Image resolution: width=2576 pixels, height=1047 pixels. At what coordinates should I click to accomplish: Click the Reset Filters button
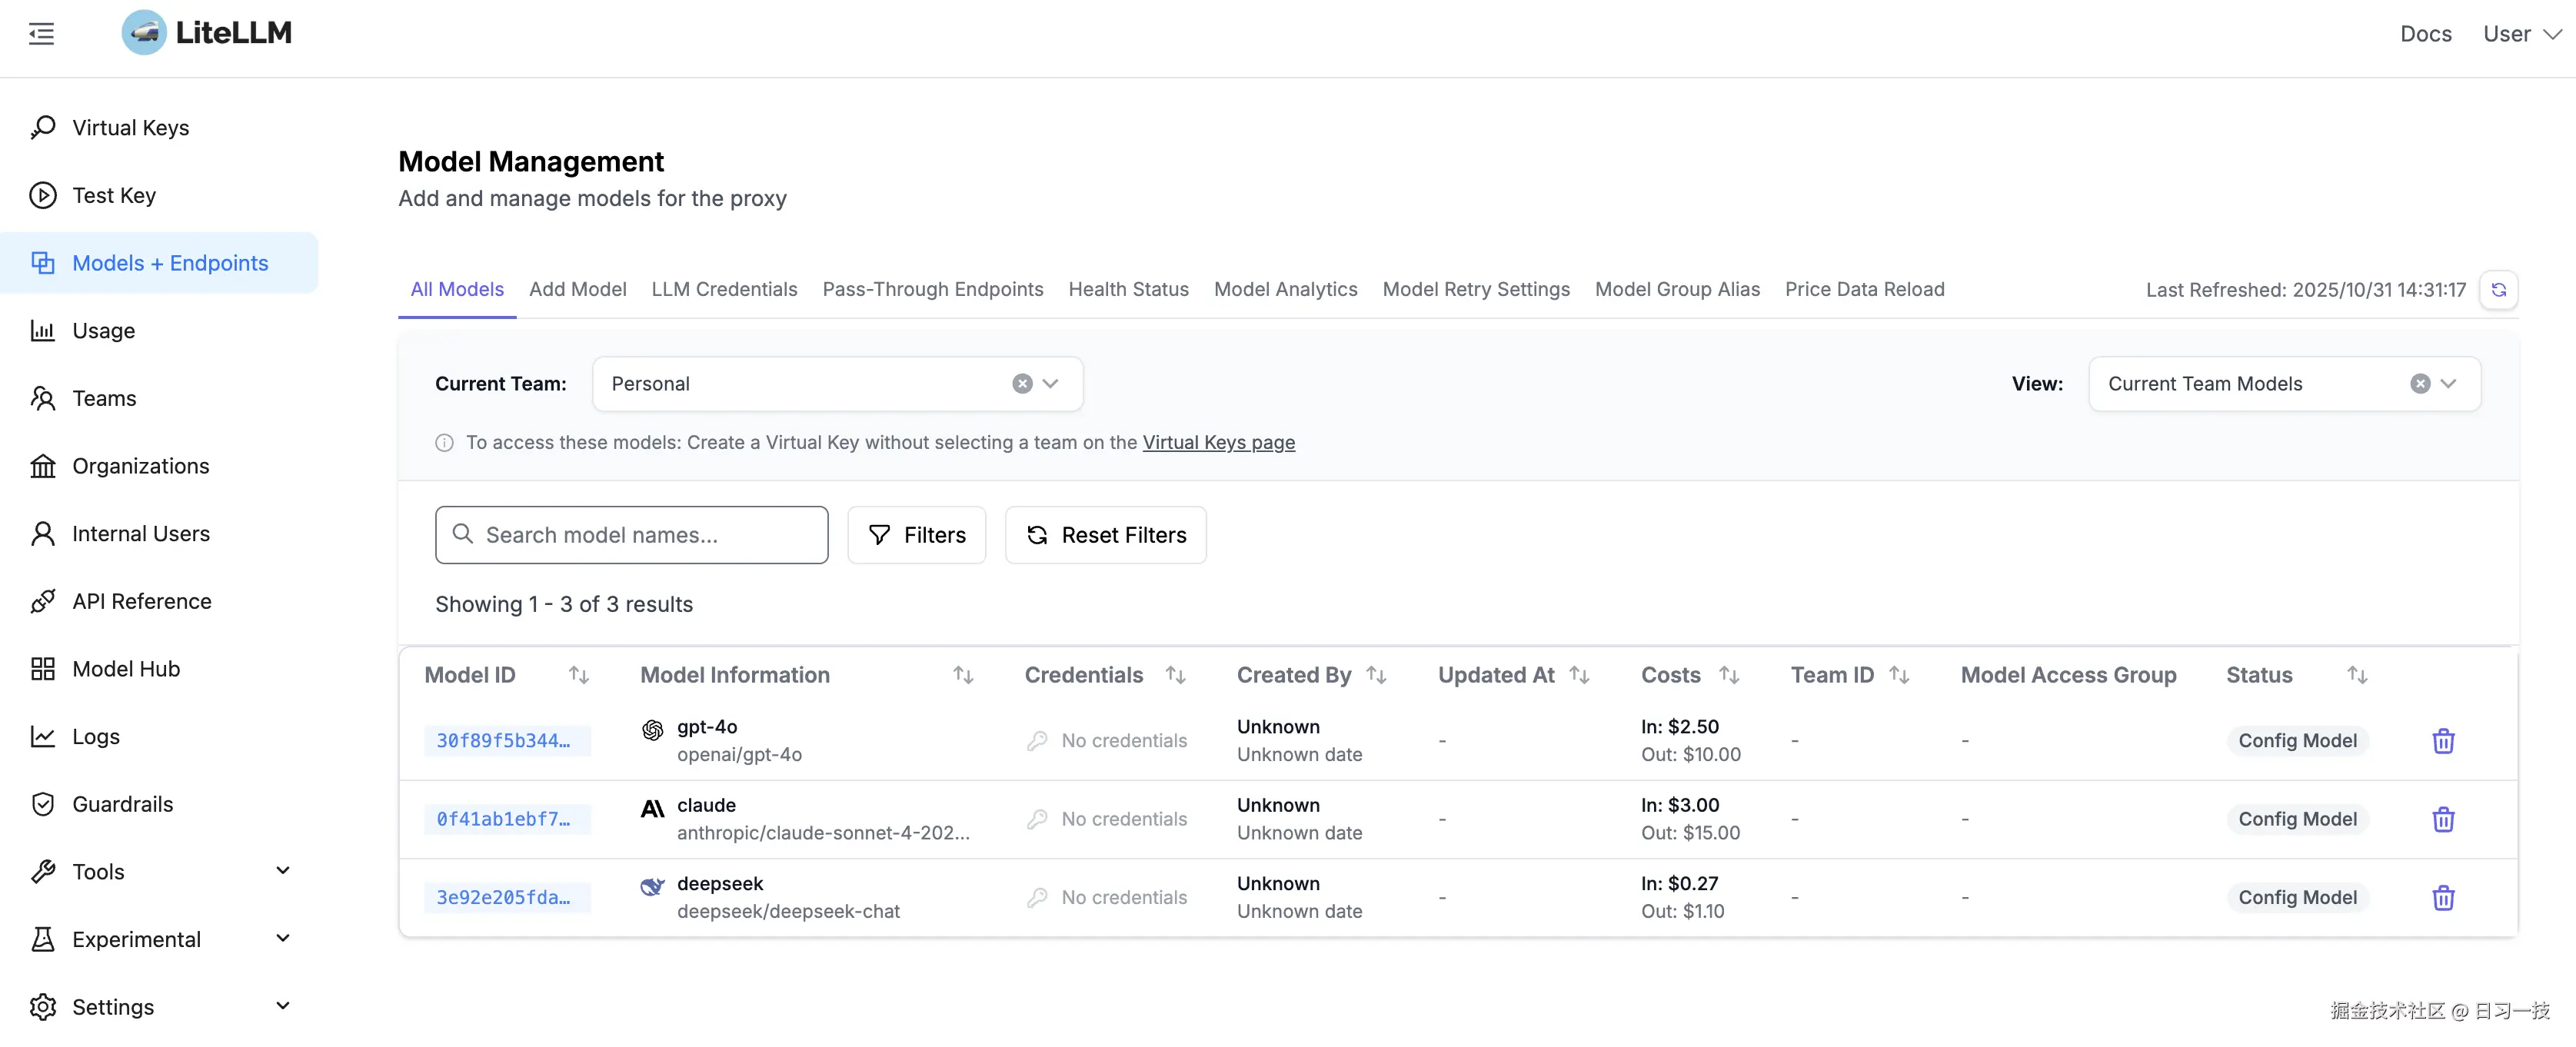(x=1105, y=535)
